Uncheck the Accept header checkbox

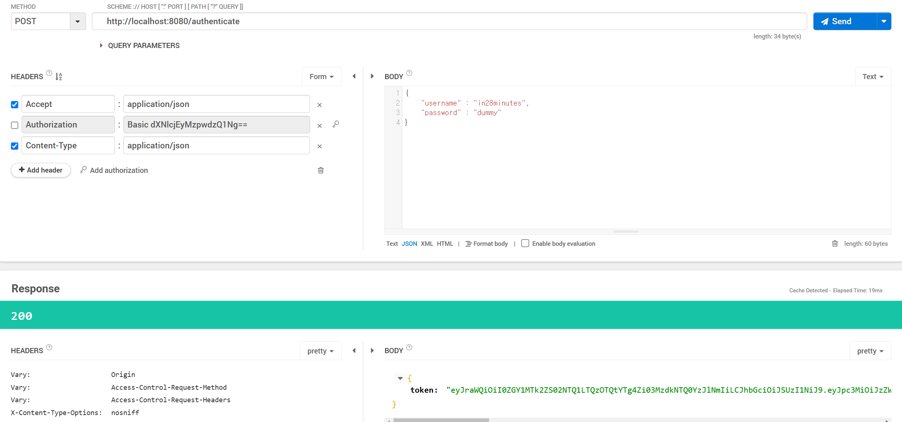pos(15,105)
